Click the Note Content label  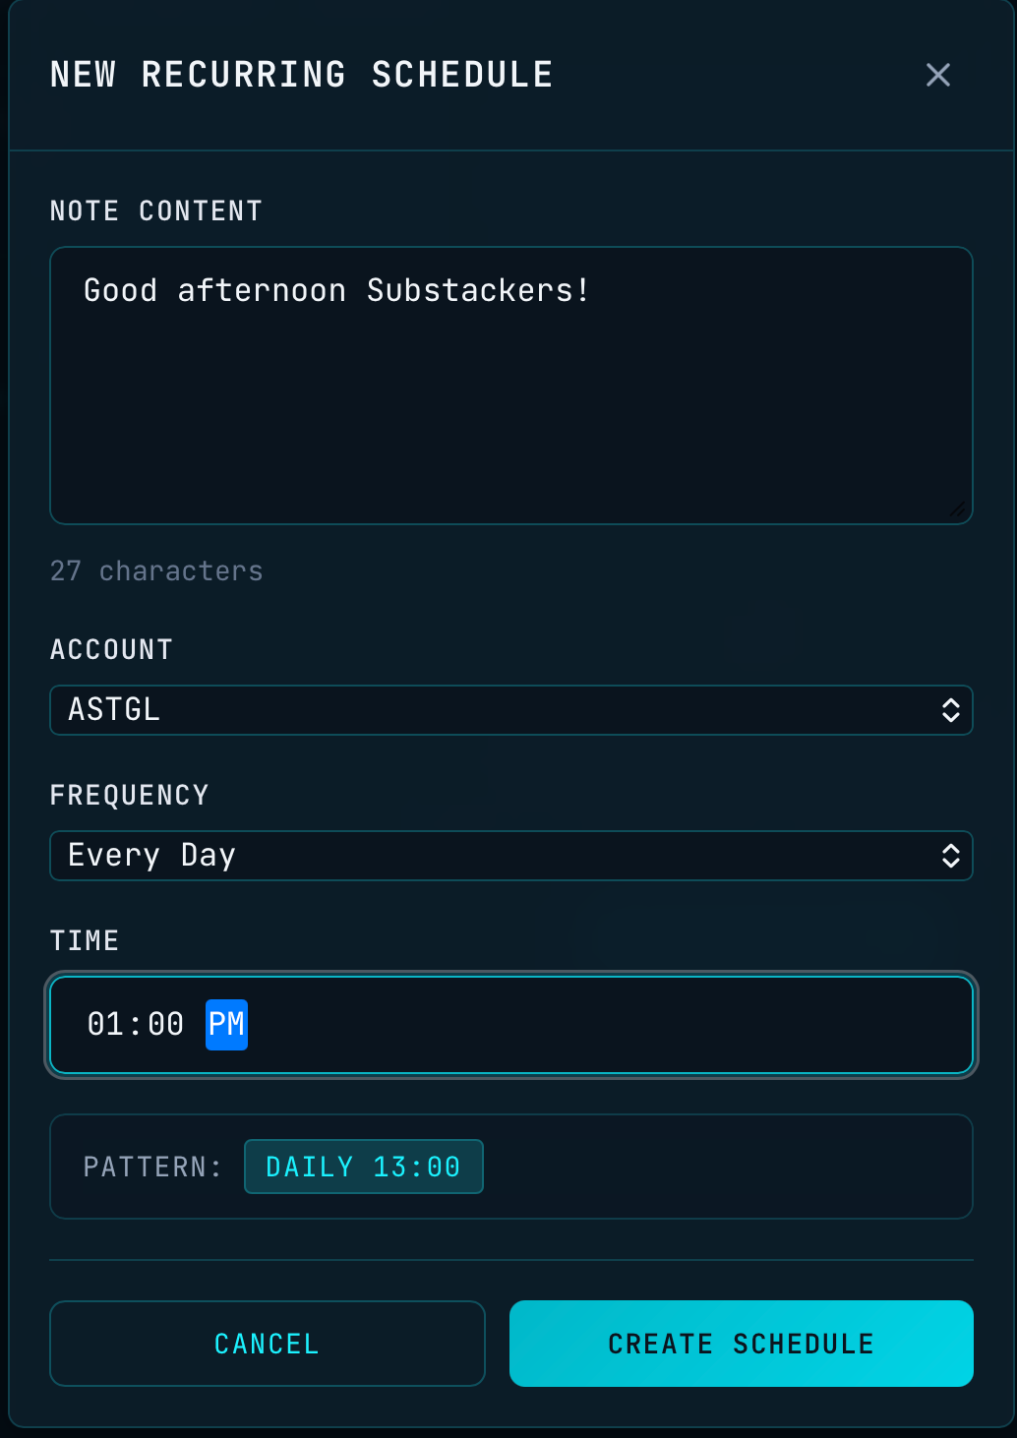pyautogui.click(x=156, y=211)
